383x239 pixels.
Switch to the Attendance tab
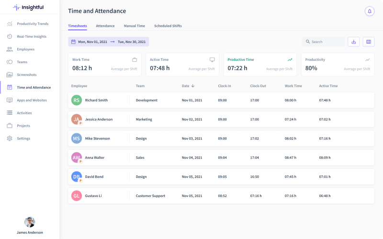point(105,26)
